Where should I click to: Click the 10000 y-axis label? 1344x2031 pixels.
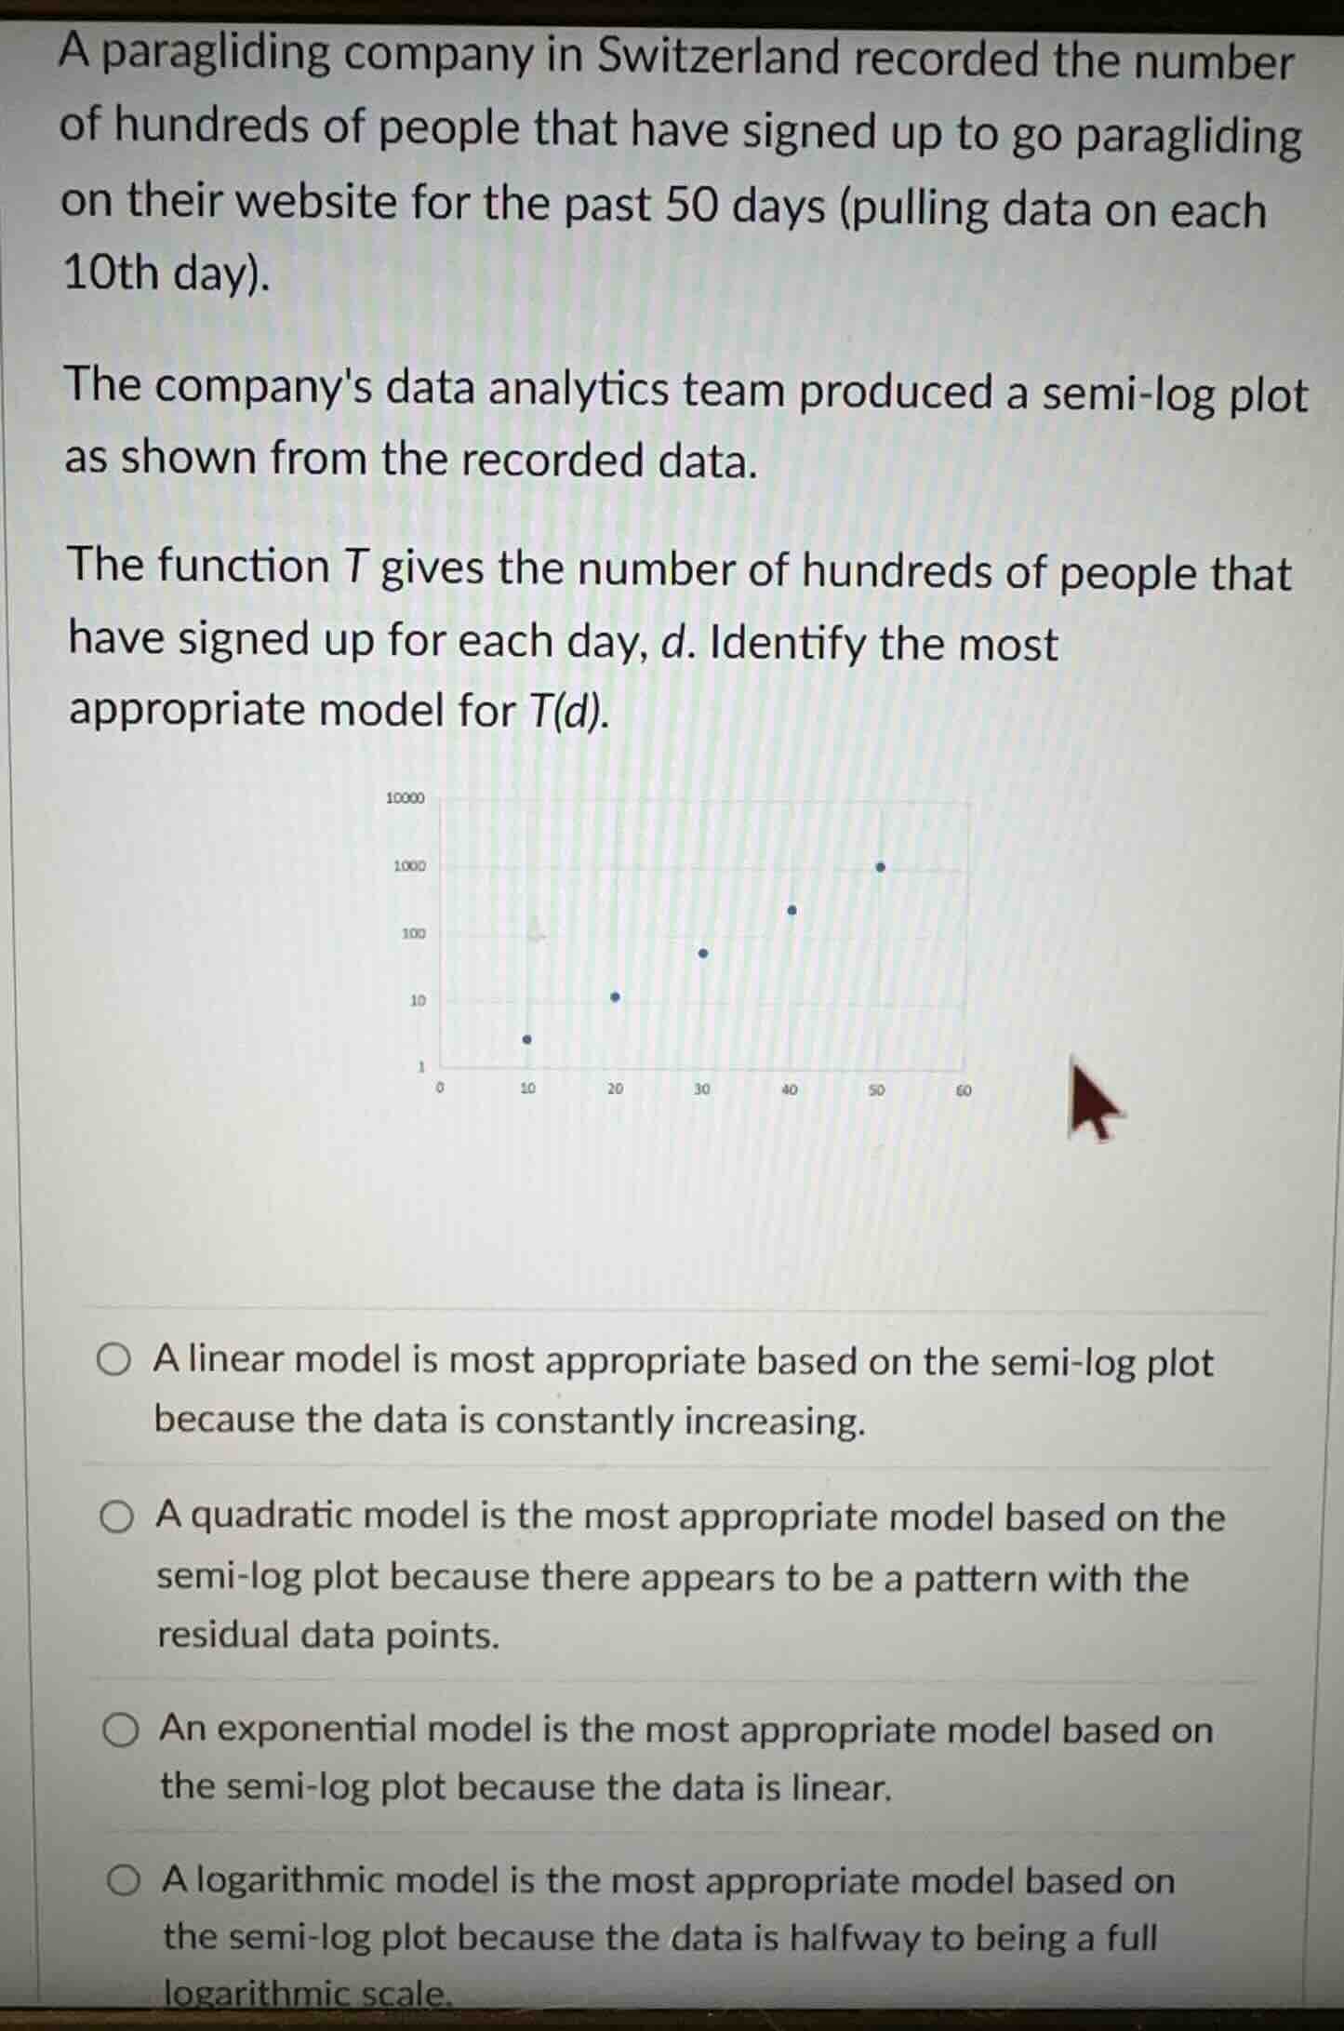coord(405,798)
